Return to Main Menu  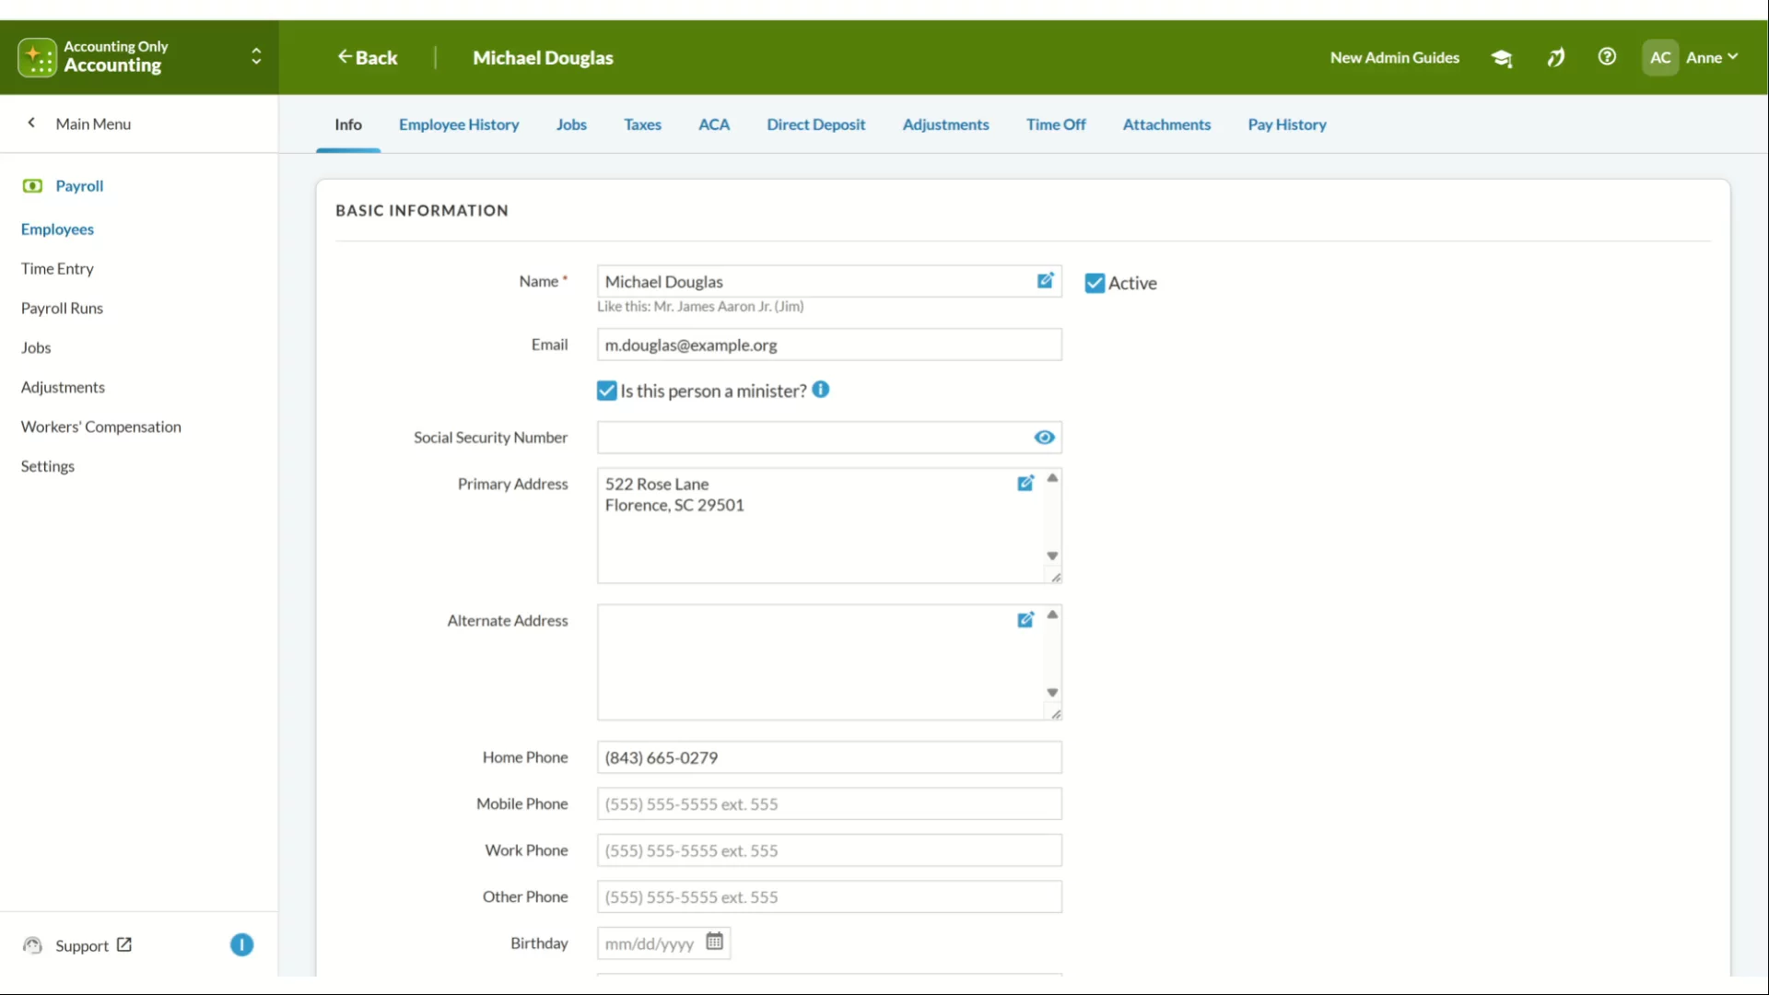[x=93, y=123]
